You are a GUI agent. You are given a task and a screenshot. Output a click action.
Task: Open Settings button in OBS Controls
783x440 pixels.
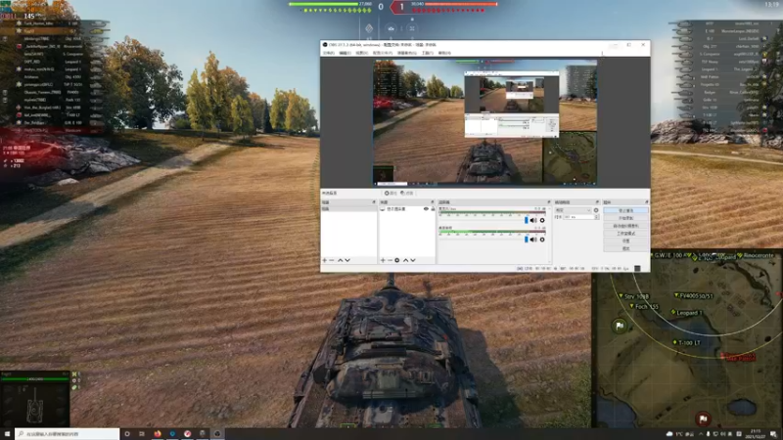point(625,241)
